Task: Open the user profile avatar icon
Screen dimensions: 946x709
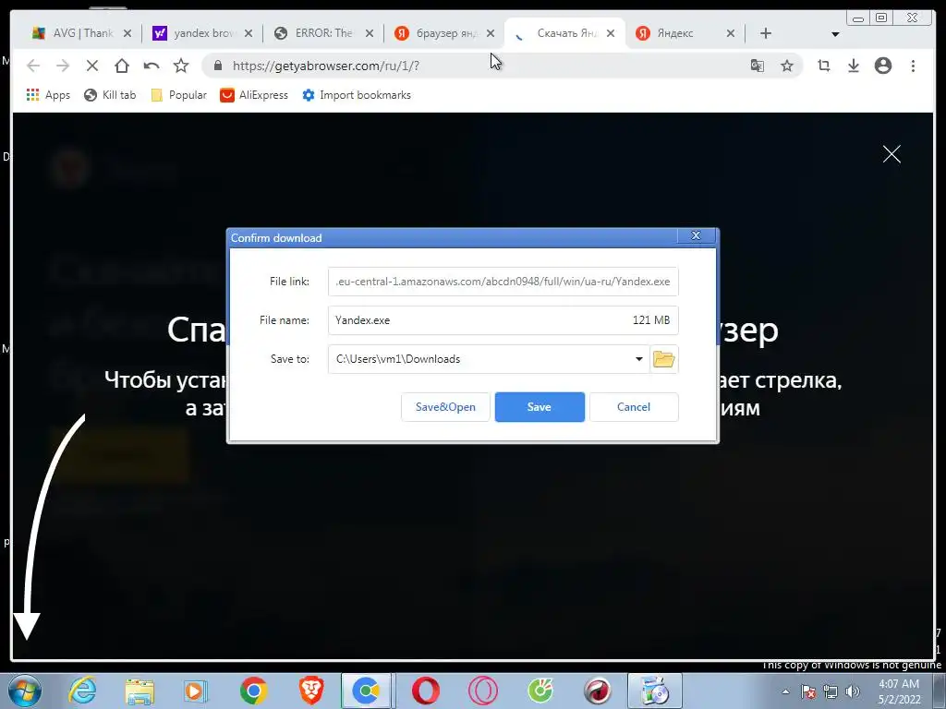Action: [883, 66]
